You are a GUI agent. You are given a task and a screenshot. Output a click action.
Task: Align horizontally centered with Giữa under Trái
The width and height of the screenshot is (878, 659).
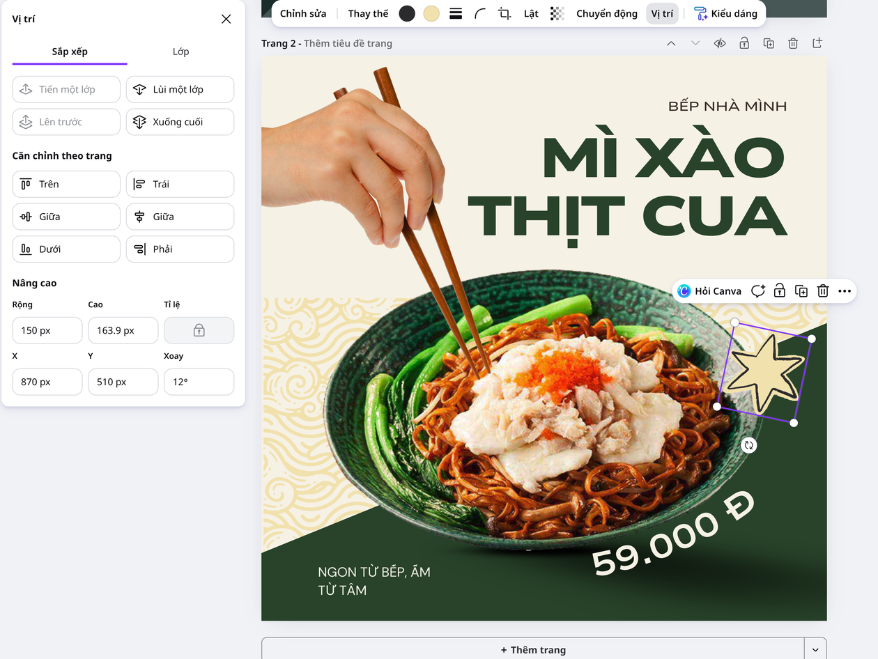click(180, 217)
